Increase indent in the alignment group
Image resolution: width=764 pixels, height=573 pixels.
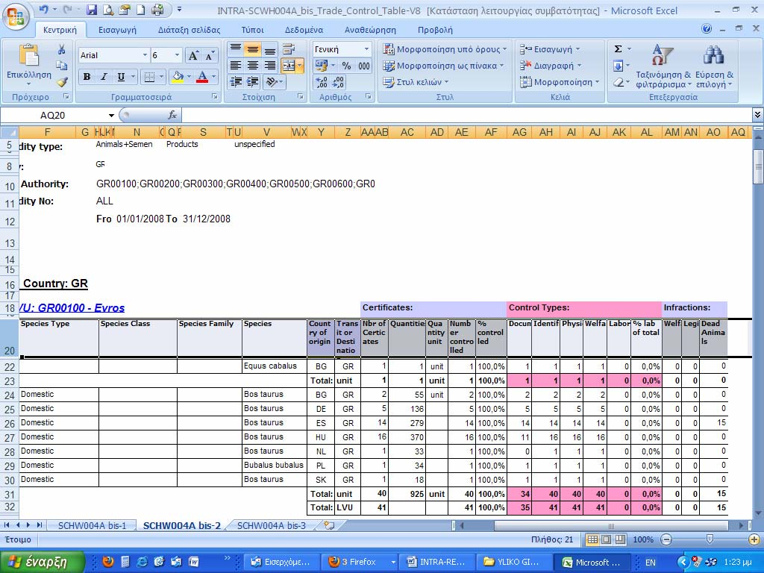(252, 82)
